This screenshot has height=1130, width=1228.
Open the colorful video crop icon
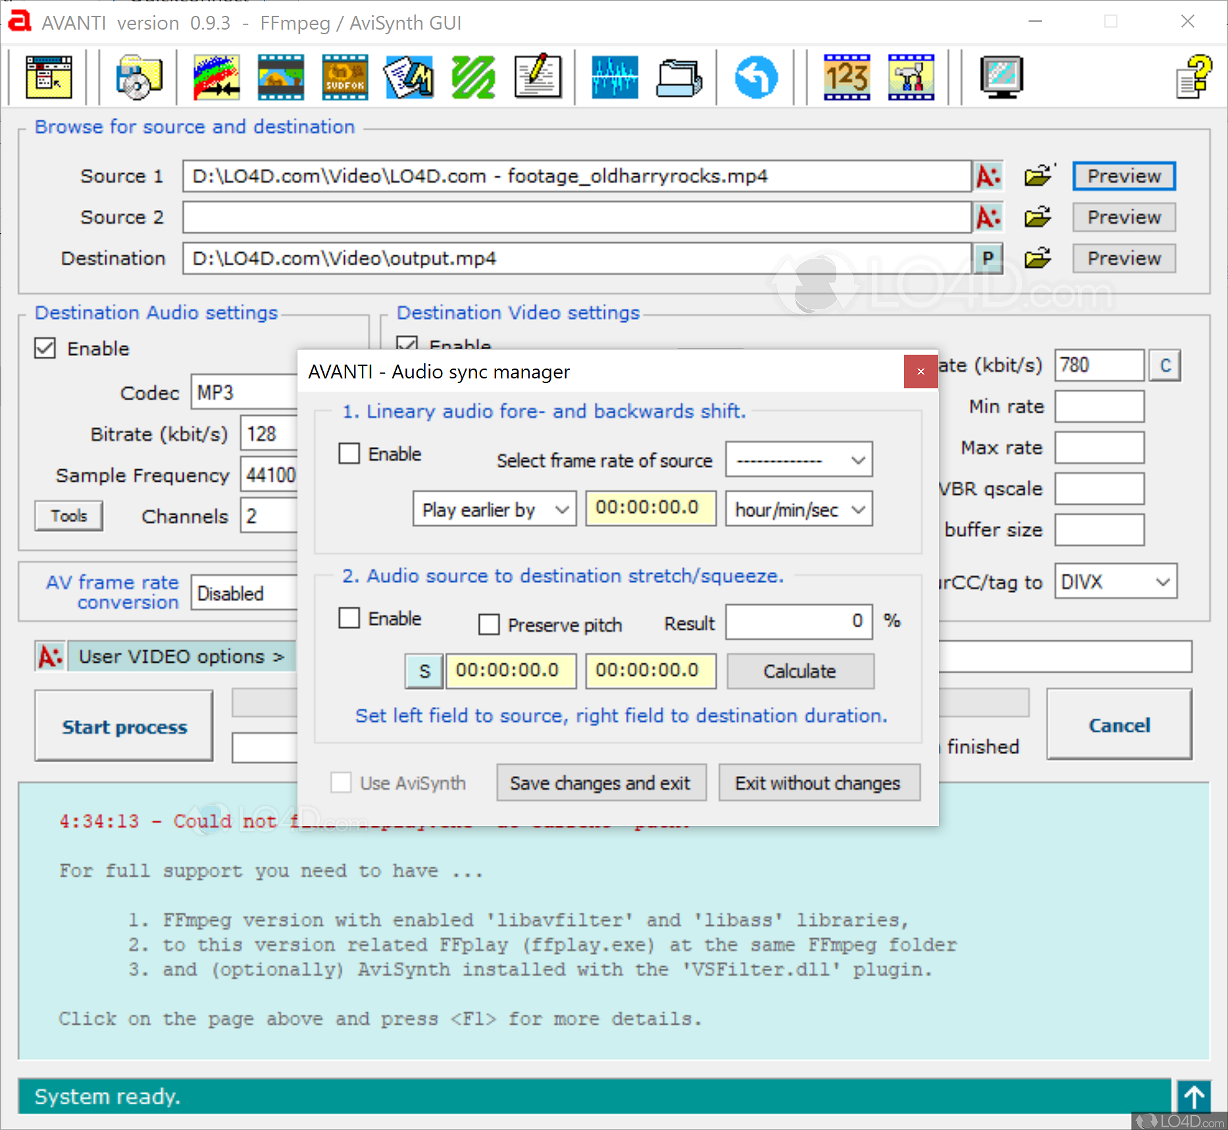coord(216,78)
